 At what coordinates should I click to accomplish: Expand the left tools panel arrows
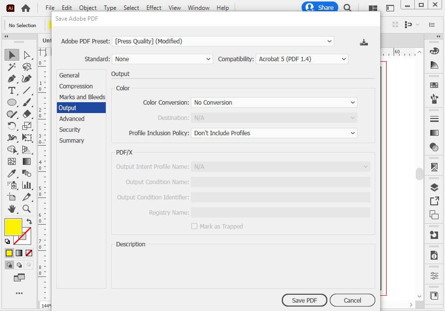[x=6, y=36]
